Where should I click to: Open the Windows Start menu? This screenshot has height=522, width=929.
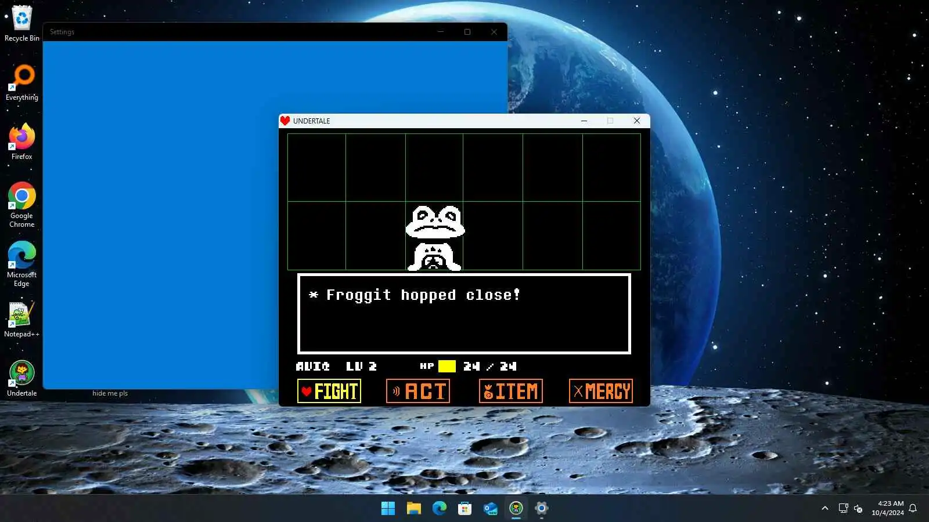tap(388, 509)
